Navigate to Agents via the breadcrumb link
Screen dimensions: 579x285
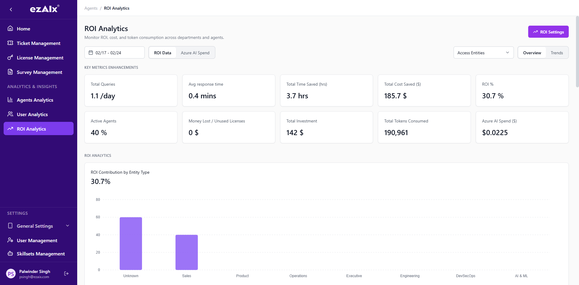[x=91, y=8]
